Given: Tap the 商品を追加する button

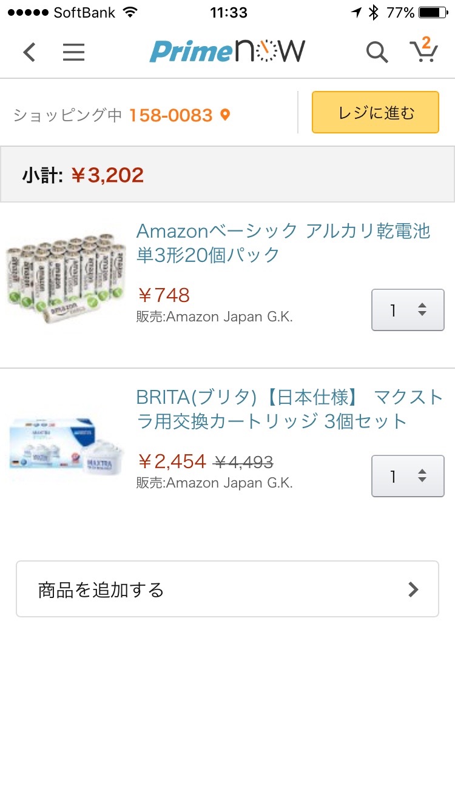Looking at the screenshot, I should [227, 589].
